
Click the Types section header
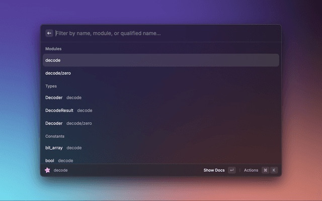51,86
